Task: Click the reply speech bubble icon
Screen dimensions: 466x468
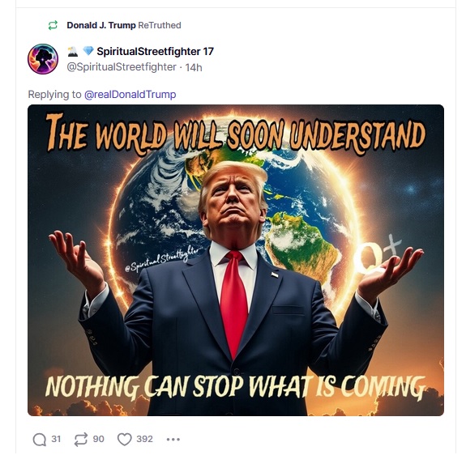Action: [x=40, y=440]
